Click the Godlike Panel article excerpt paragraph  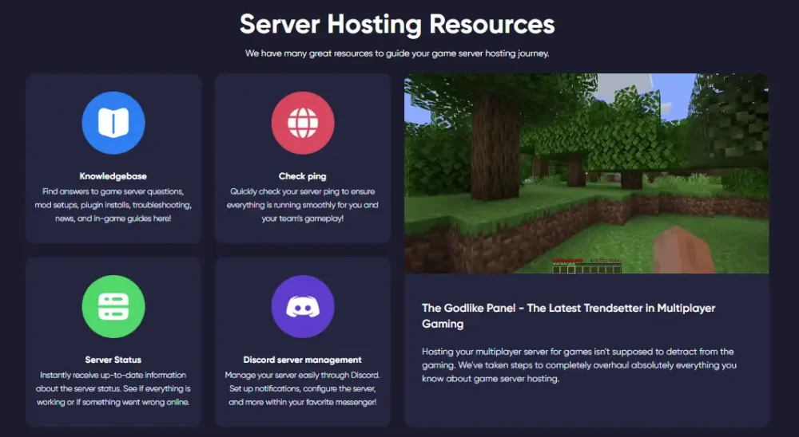(x=578, y=364)
